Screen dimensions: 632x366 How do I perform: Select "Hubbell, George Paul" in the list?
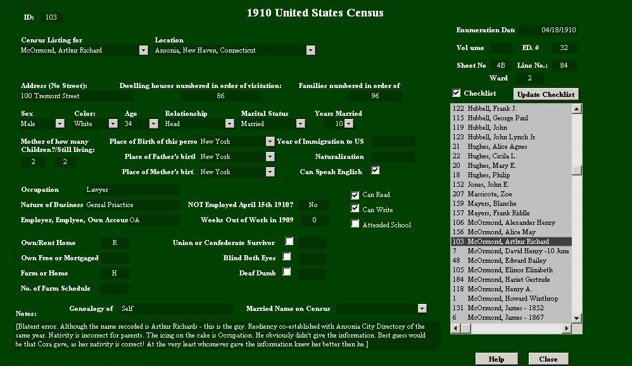coord(510,118)
